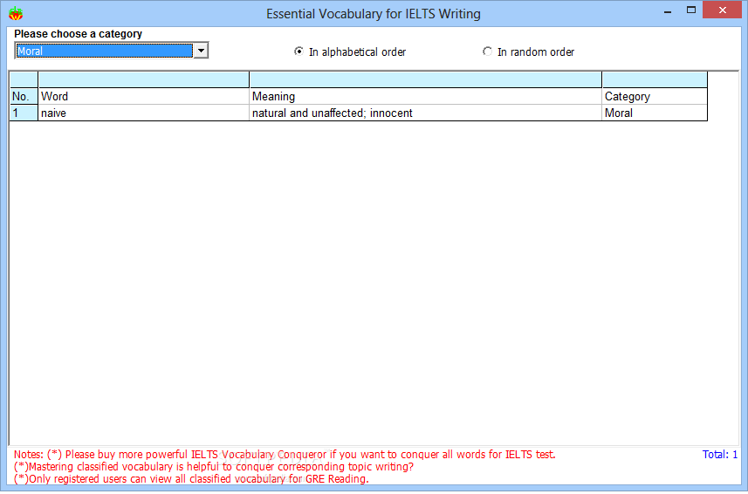The image size is (748, 494).
Task: Click the meaning 'natural and unaffected; innocent'
Action: (x=426, y=113)
